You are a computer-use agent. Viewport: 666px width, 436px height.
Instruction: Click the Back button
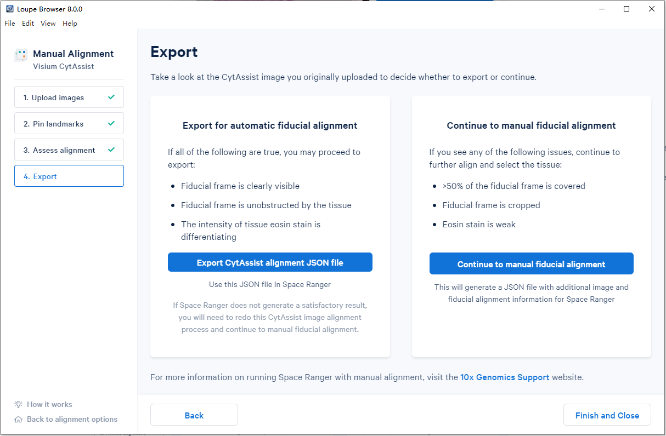194,415
